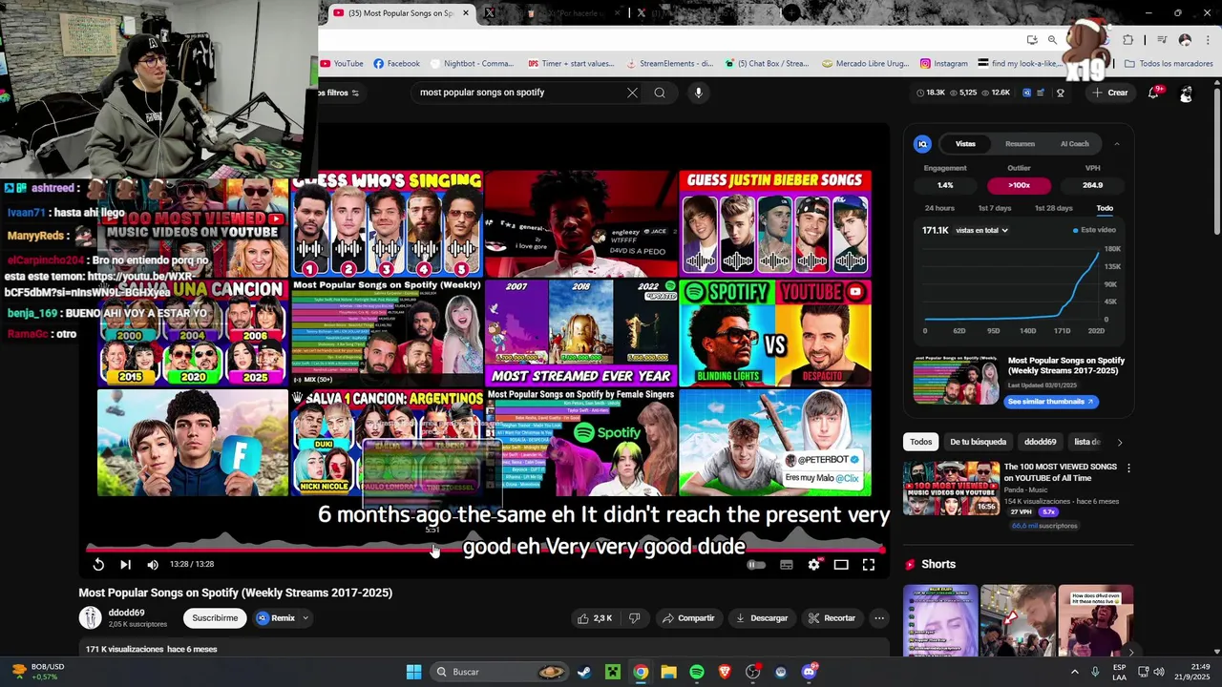The image size is (1222, 687).
Task: Like the video with 2,3 K
Action: (x=594, y=618)
